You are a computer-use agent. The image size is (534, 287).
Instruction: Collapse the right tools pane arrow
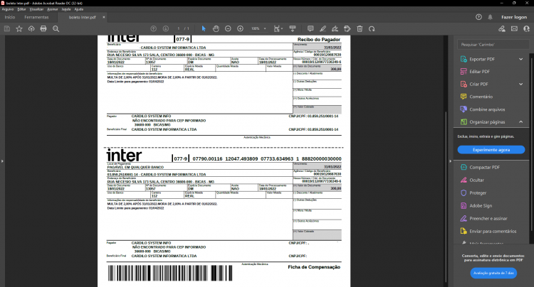[450, 161]
